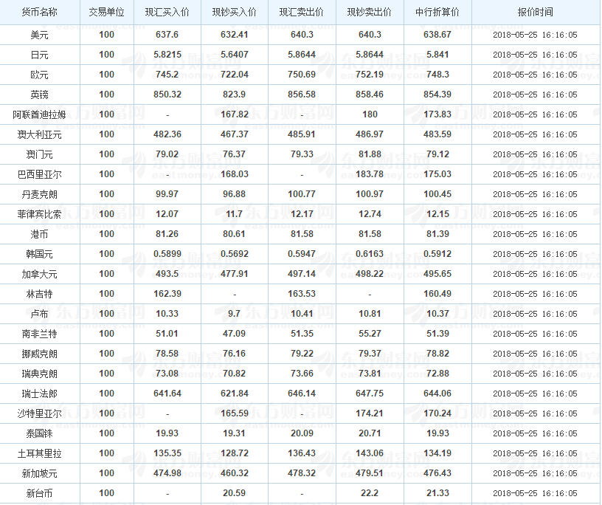Select the 澳大利亚元 currency name
The width and height of the screenshot is (602, 505).
click(x=40, y=135)
